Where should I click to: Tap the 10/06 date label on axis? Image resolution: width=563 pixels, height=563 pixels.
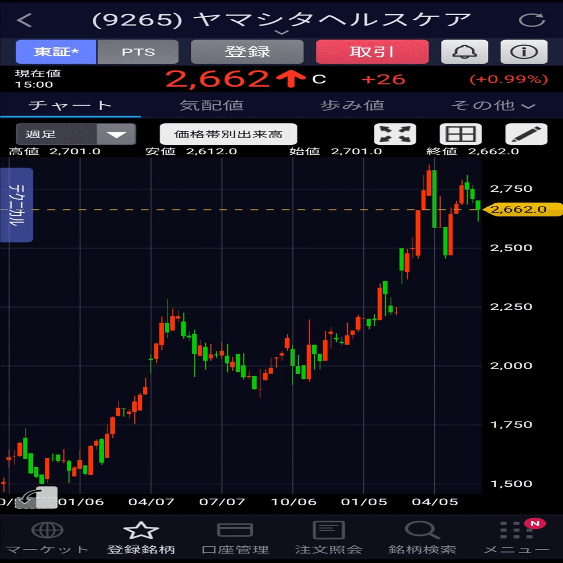click(293, 501)
